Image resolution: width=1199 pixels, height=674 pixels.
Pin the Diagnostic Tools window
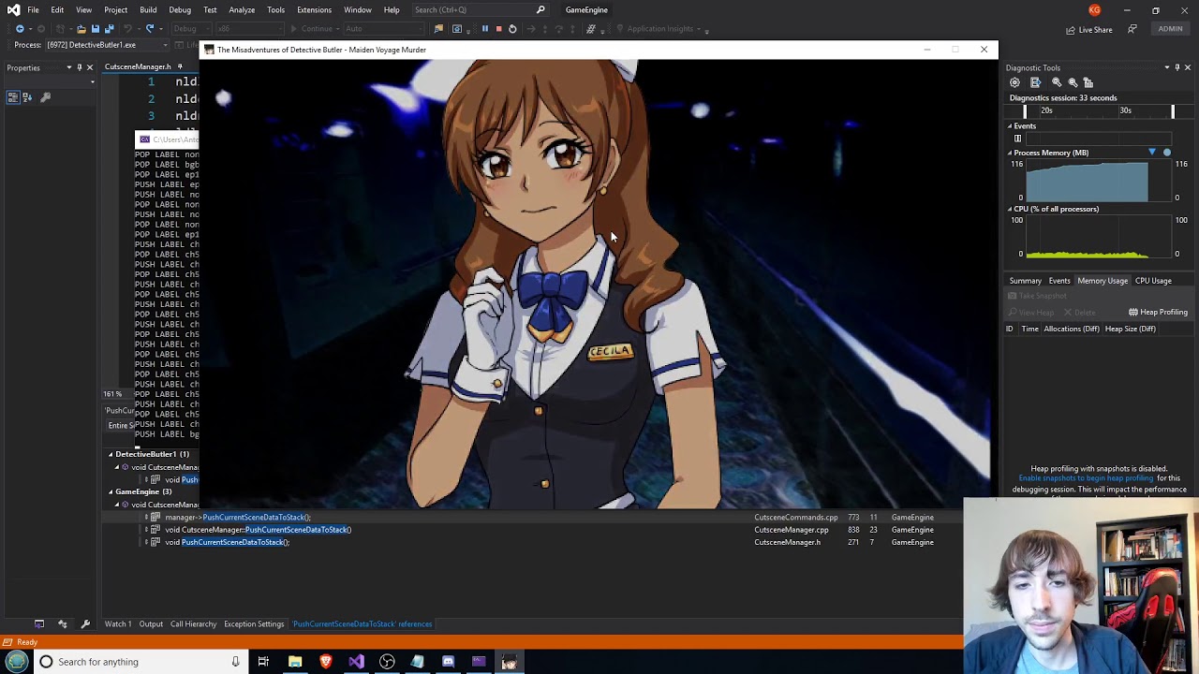pos(1177,67)
